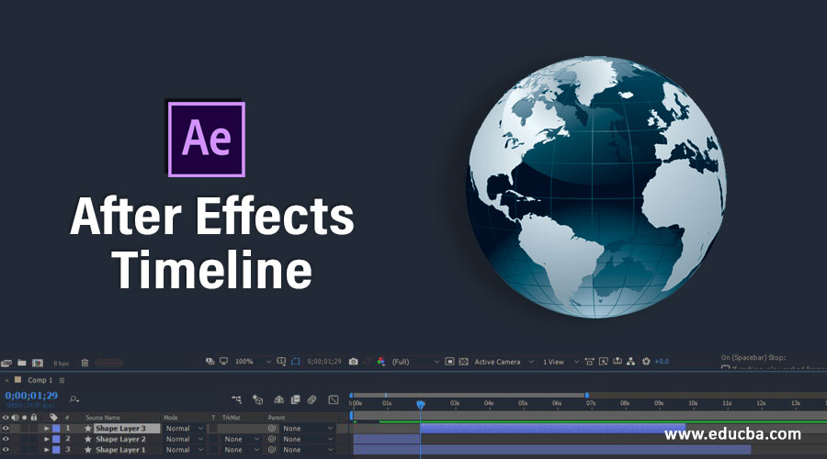Select Shape Layer 1 name

tap(120, 450)
